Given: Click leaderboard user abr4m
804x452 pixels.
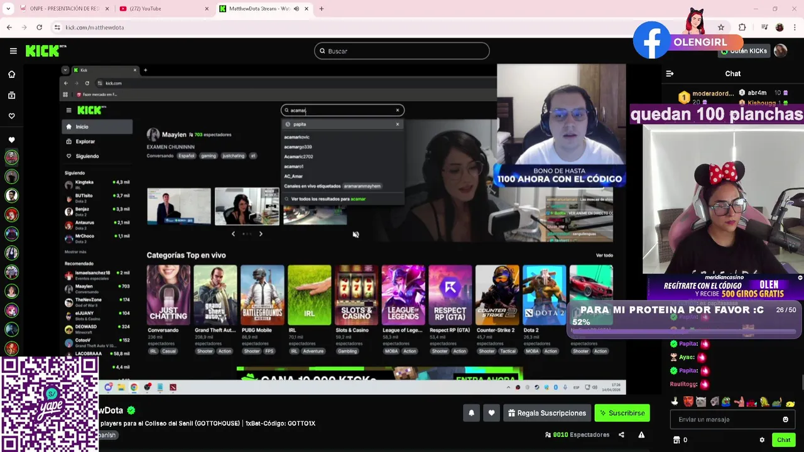Looking at the screenshot, I should [x=757, y=93].
